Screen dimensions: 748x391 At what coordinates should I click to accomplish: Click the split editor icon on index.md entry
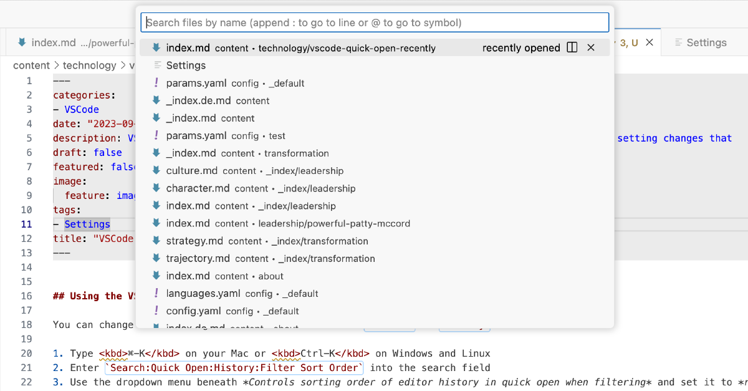click(572, 47)
